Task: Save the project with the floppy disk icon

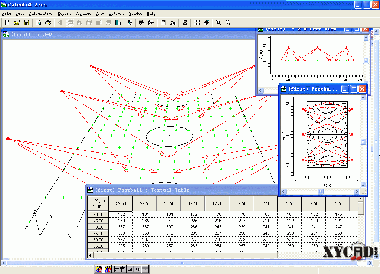Action: click(x=26, y=23)
